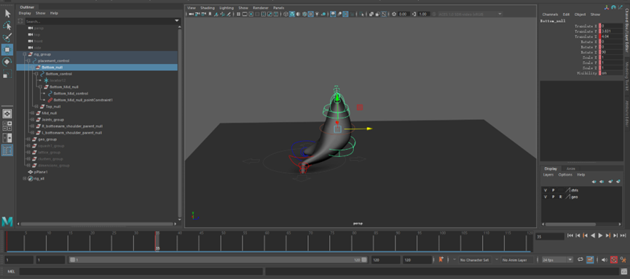Choose the Rotate tool in toolbox
Image resolution: width=630 pixels, height=279 pixels.
7,62
